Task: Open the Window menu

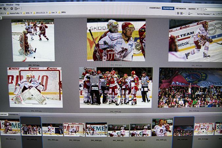Action: click(x=10, y=5)
